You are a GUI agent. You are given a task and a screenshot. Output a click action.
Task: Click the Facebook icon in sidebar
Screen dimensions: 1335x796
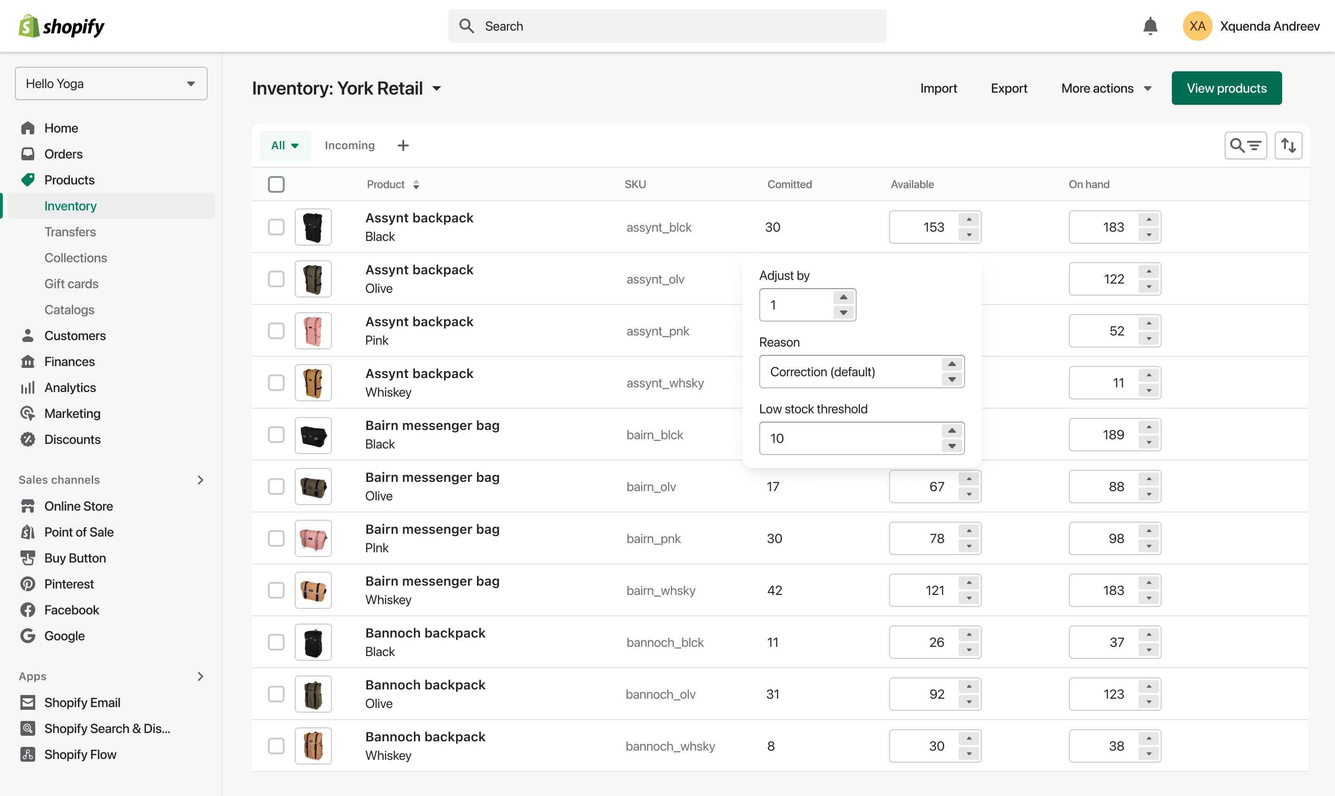point(28,610)
